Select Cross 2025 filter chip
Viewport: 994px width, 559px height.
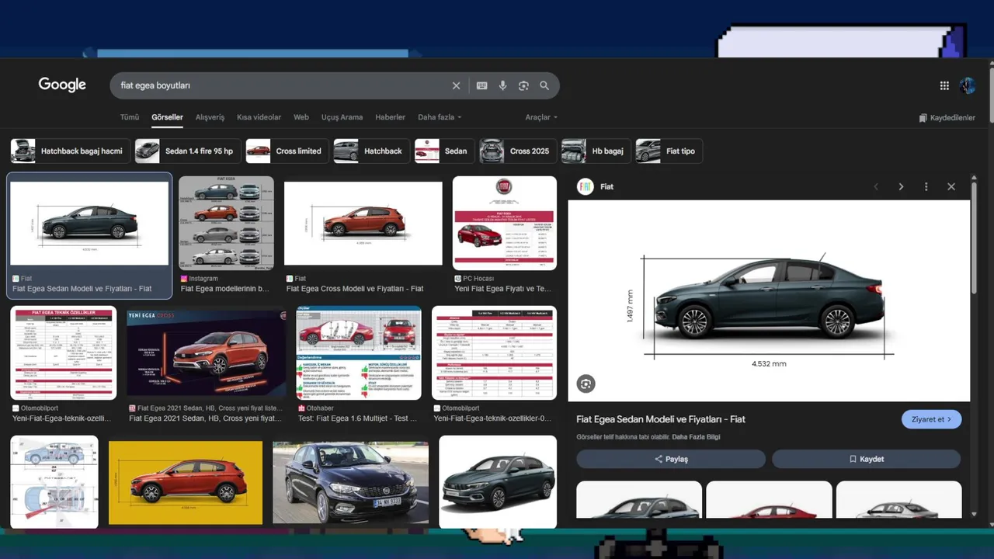(518, 151)
